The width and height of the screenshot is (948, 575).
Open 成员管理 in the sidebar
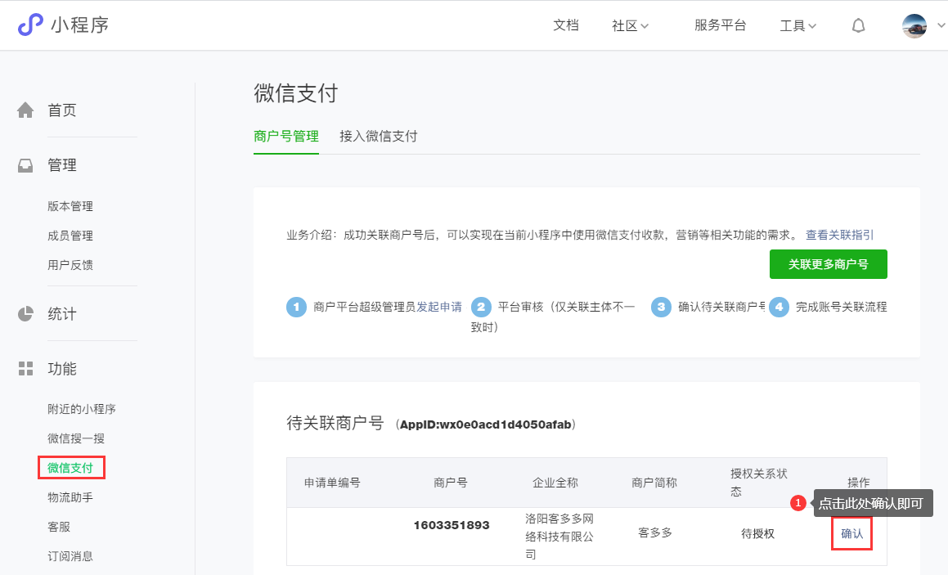pyautogui.click(x=70, y=236)
